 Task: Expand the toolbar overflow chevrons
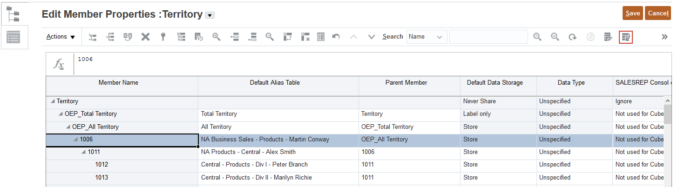pyautogui.click(x=664, y=37)
